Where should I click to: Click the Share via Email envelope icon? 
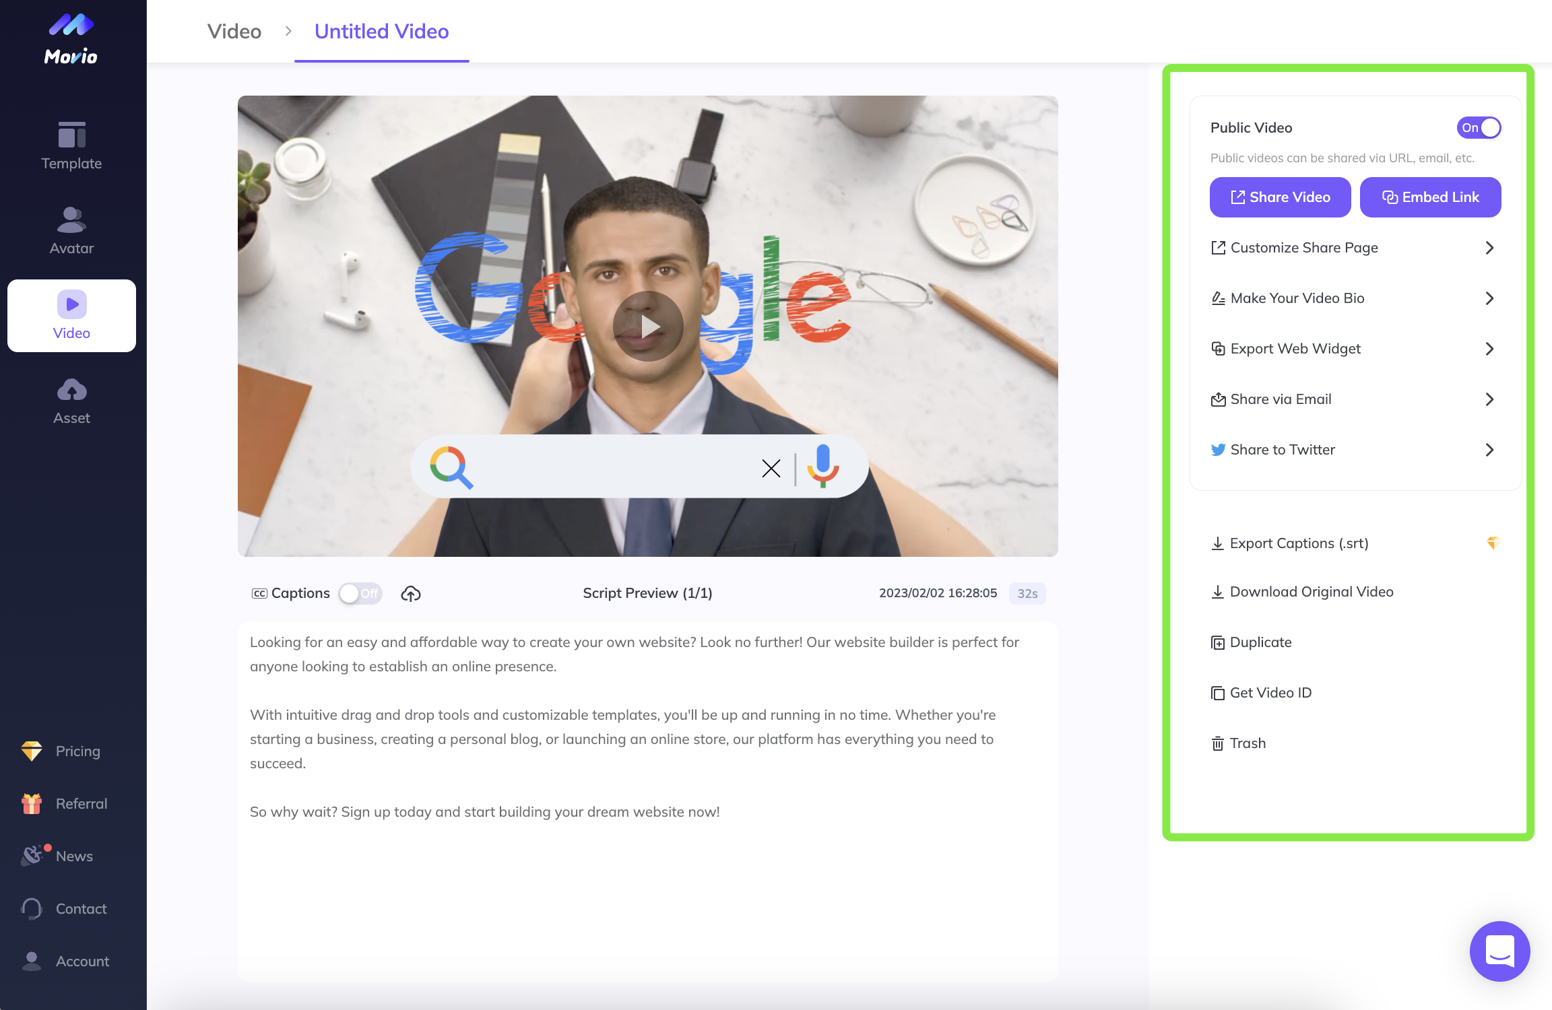[x=1218, y=399]
